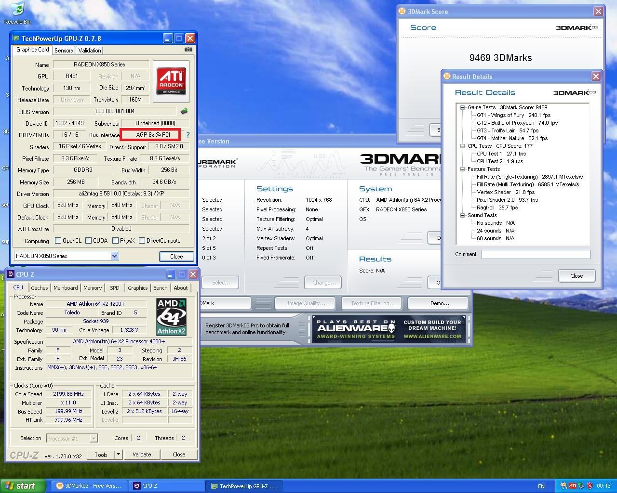Screen dimensions: 617x493
Task: Open the RADEON X850 Series dropdown
Action: point(114,256)
